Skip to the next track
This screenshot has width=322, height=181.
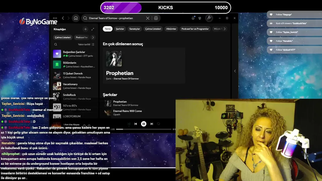[x=152, y=124]
